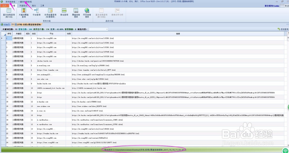This screenshot has height=153, width=289.
Task: Click link m.haodai.com/z/58660.html
Action: [x=87, y=102]
